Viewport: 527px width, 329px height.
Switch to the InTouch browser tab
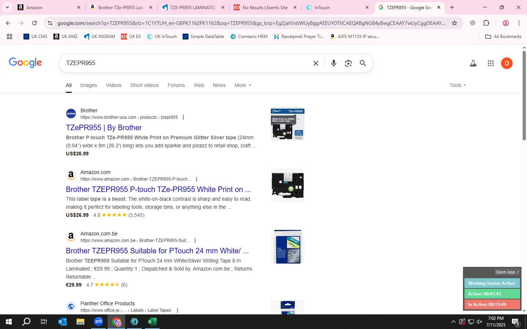pos(338,7)
